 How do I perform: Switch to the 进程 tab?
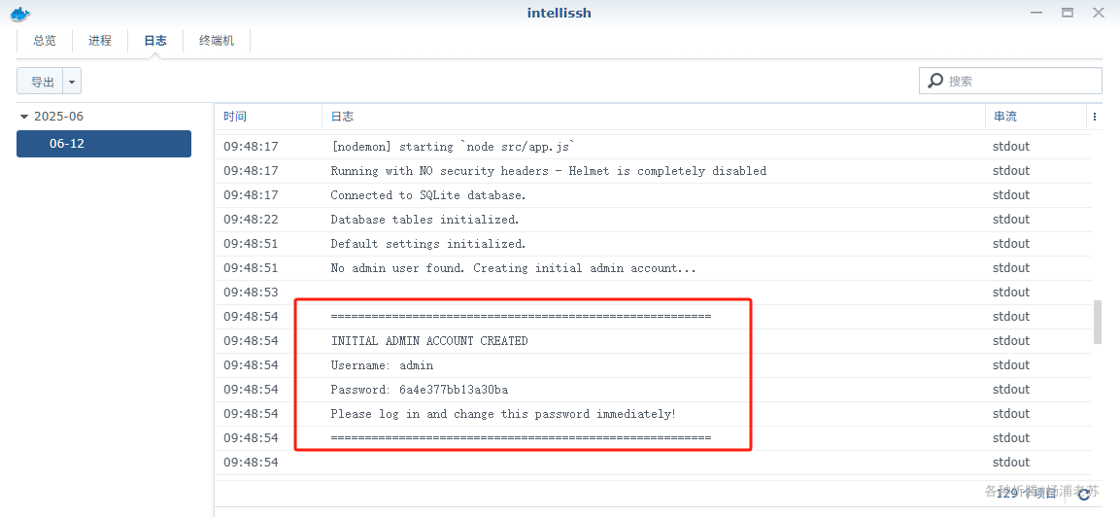click(100, 41)
